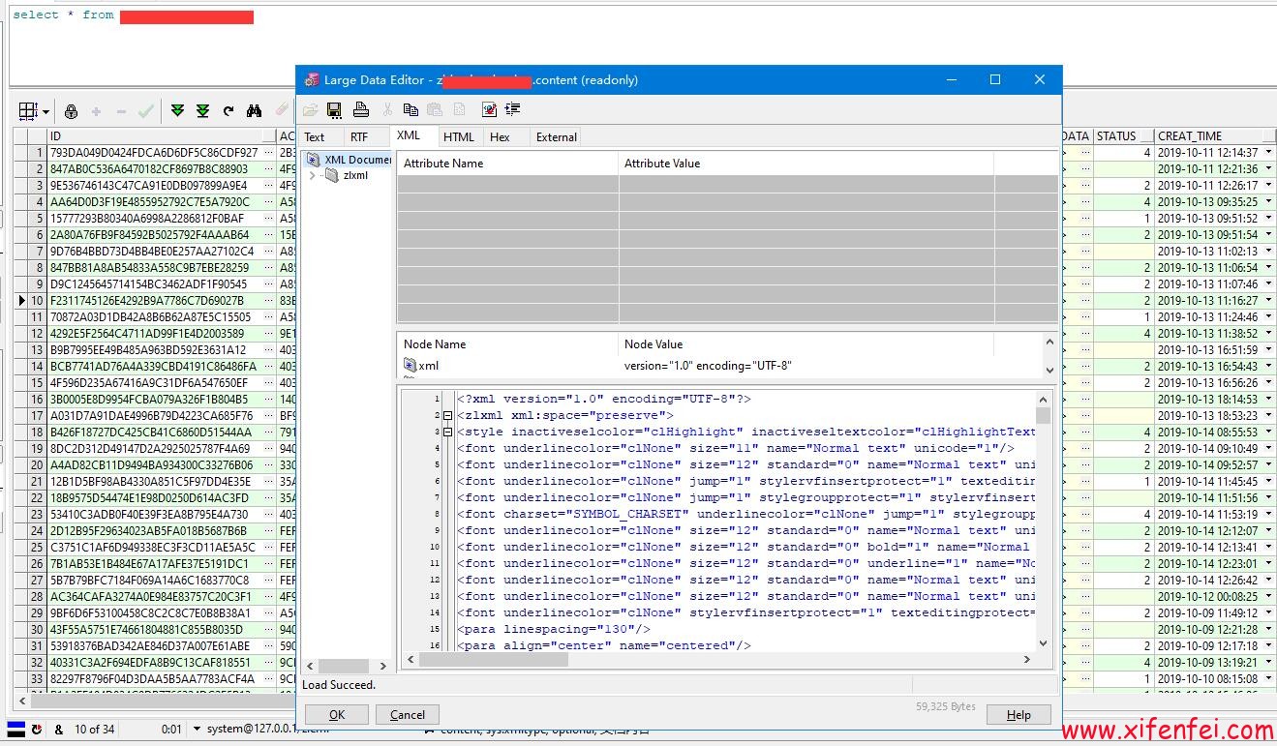Expand the zlxml tree node
The height and width of the screenshot is (746, 1277).
[x=312, y=176]
